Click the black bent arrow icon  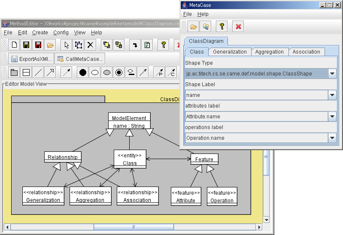tap(135, 45)
